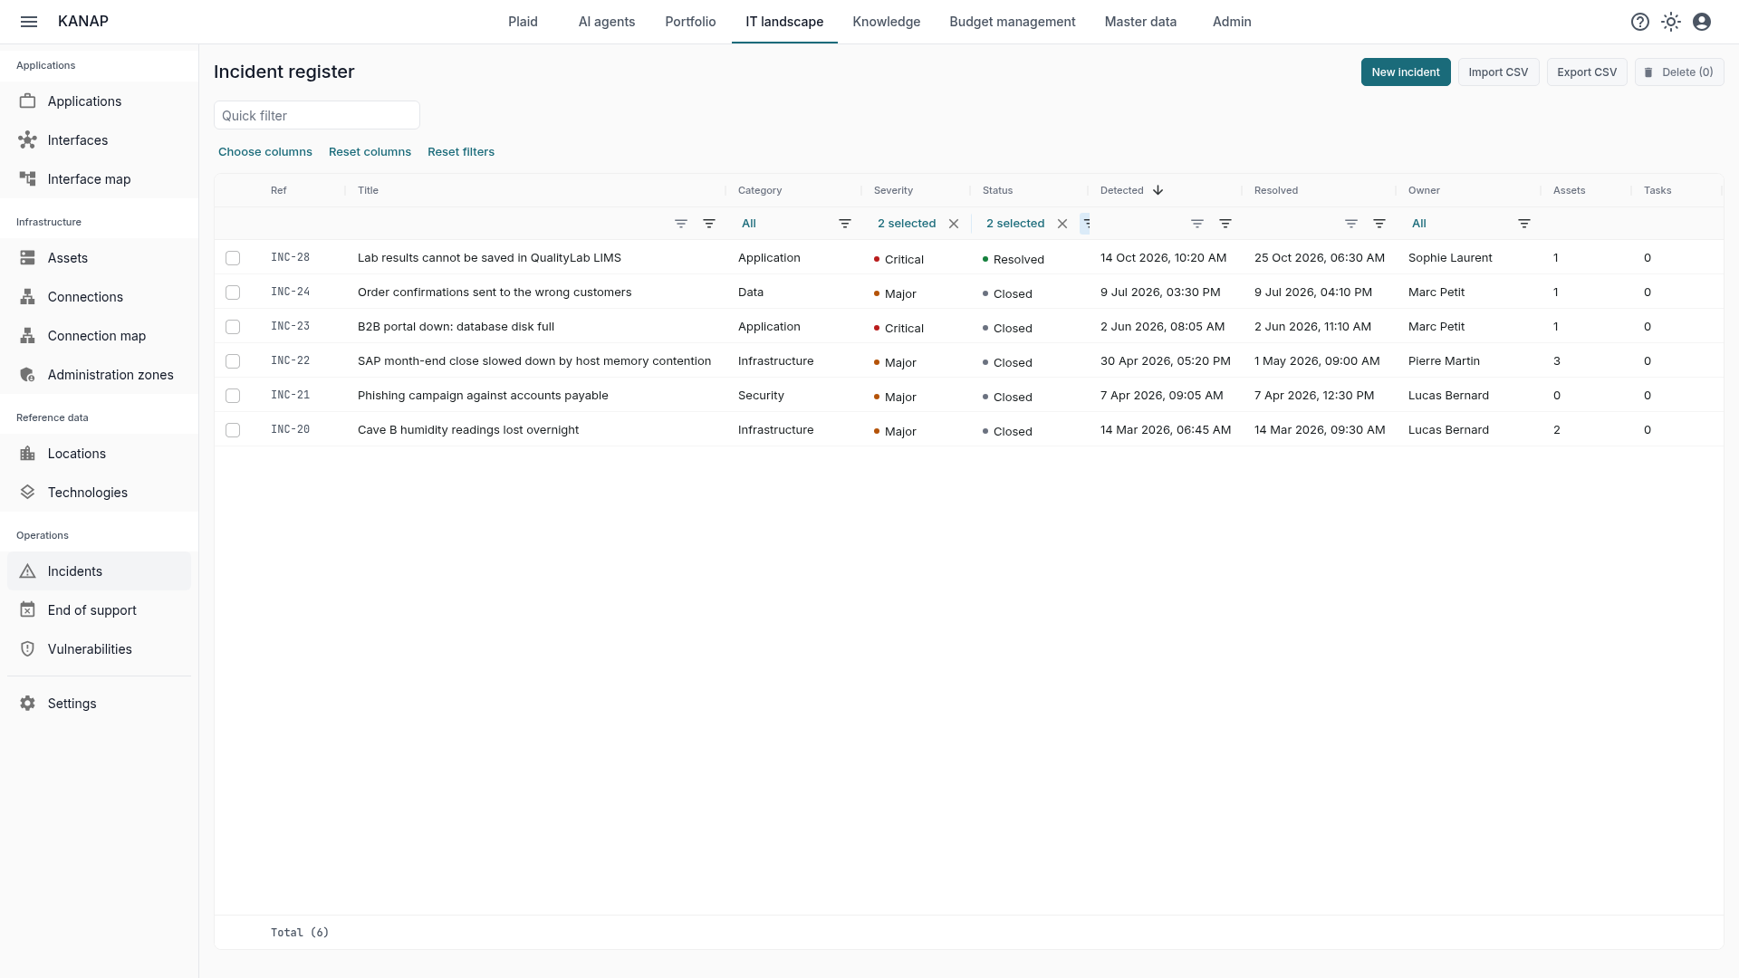
Task: Click the Reset filters link
Action: (461, 152)
